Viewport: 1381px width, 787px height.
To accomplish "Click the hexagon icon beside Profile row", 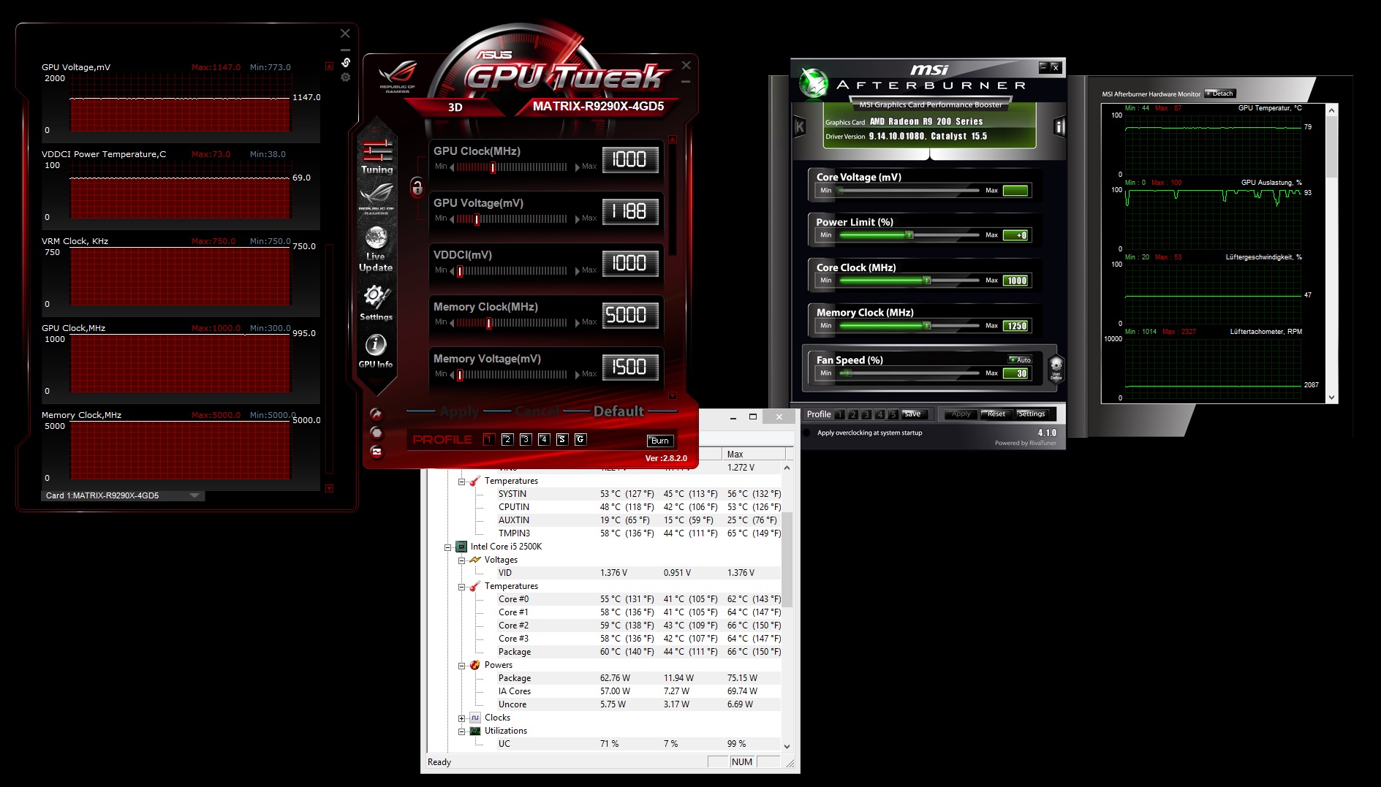I will (376, 433).
